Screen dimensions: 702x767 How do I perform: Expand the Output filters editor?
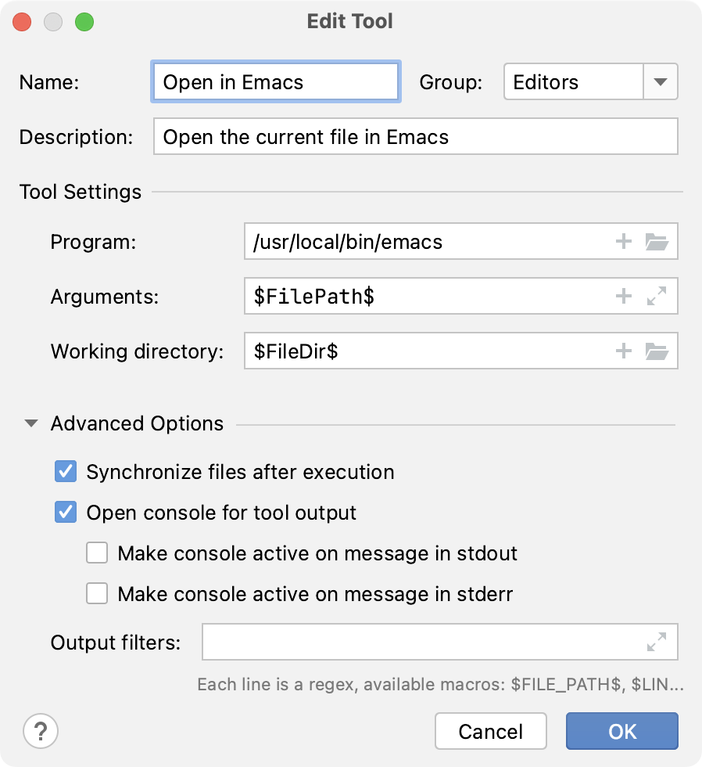(x=657, y=642)
